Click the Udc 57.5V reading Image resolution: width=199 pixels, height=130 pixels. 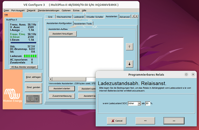[22, 46]
